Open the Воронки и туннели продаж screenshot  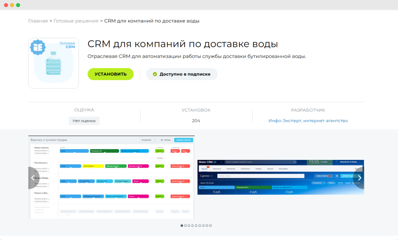[112, 177]
